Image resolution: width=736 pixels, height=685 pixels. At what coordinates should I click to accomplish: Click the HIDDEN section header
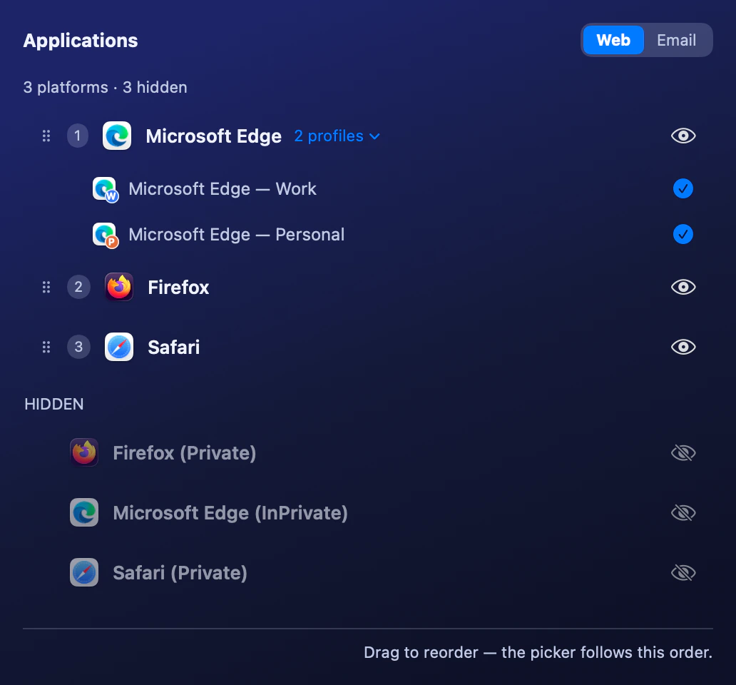click(54, 405)
